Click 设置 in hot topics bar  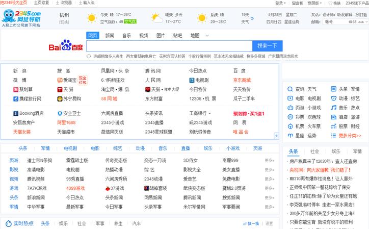pyautogui.click(x=269, y=223)
